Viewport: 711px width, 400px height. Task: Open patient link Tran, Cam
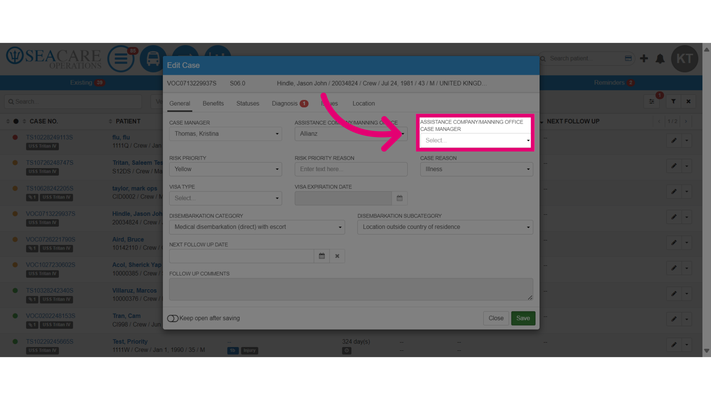tap(127, 316)
